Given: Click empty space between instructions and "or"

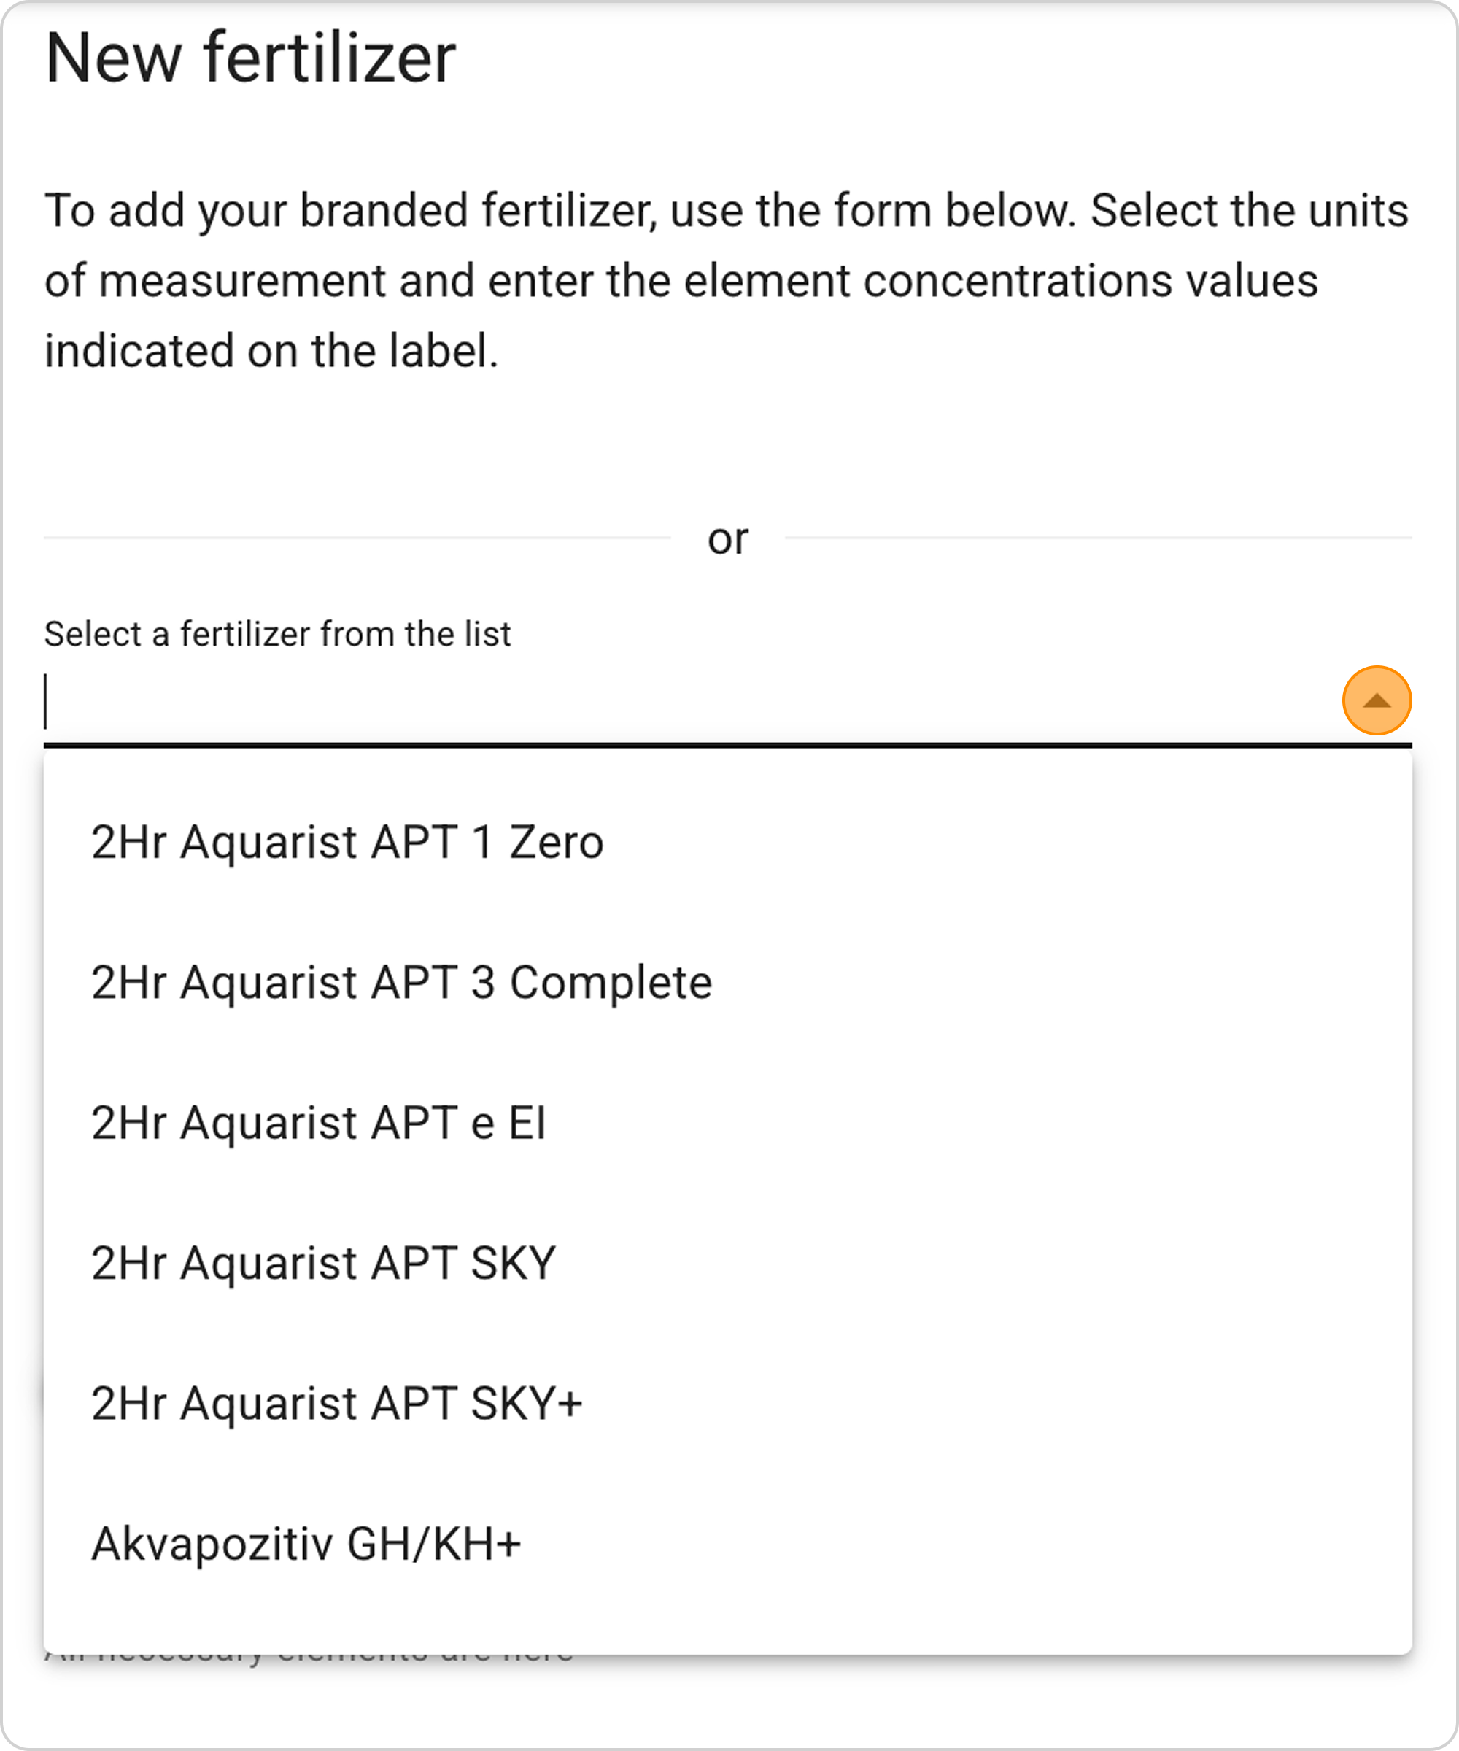Looking at the screenshot, I should [725, 442].
